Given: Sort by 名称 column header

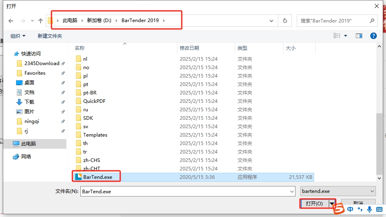Looking at the screenshot, I should (80, 48).
